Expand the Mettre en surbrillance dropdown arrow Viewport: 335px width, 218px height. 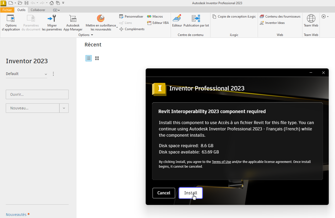pos(117,27)
